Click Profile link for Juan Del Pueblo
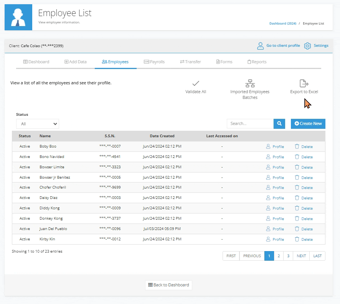The image size is (340, 304). pyautogui.click(x=278, y=229)
